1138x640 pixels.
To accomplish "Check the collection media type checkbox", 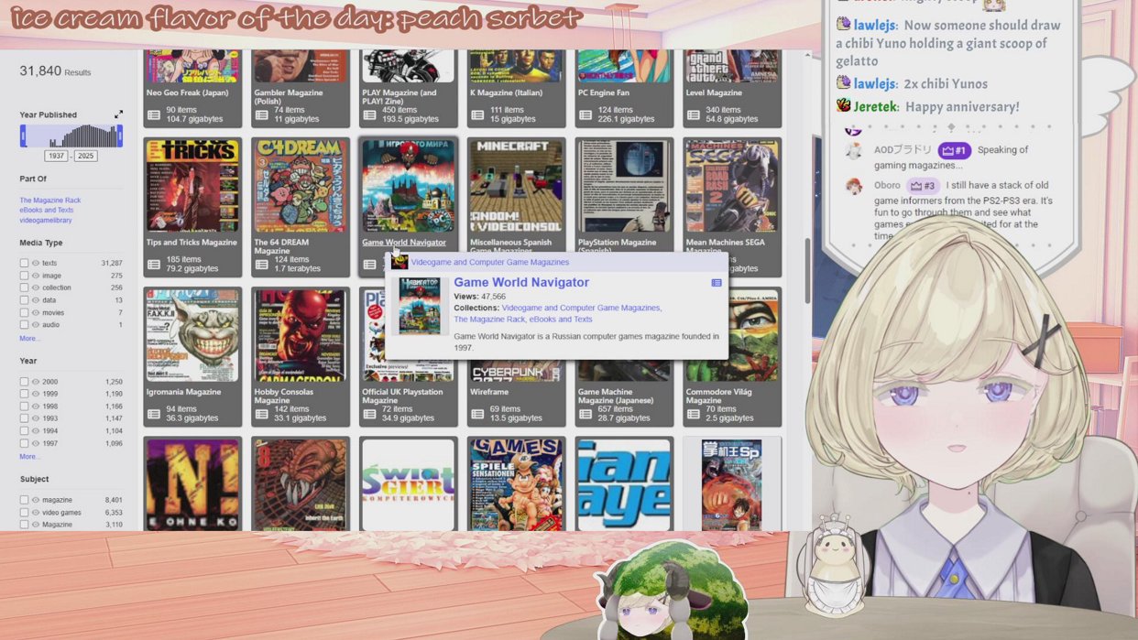I will (25, 287).
